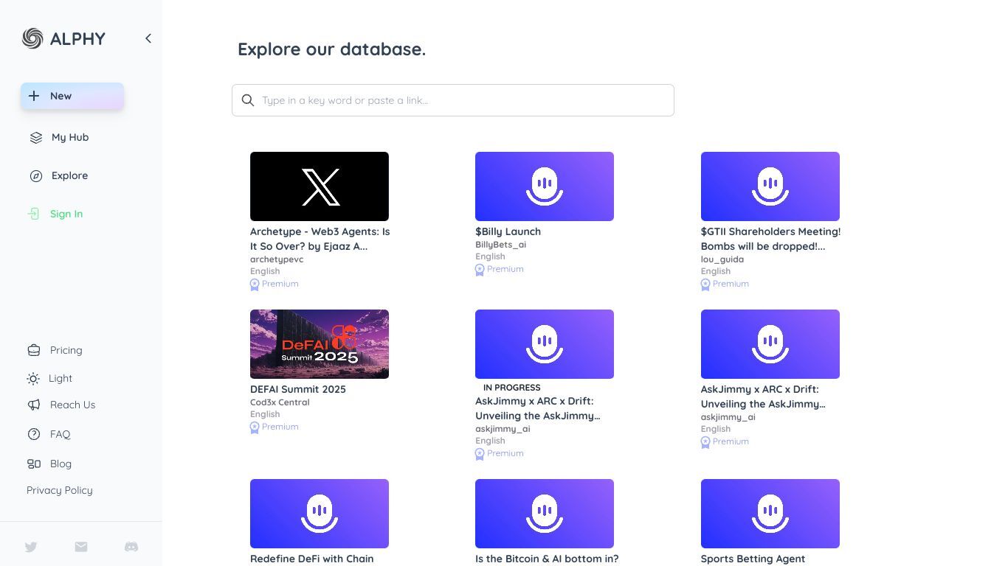Open the $Billy Launch title
Viewport: 1008px width, 566px height.
coord(508,231)
